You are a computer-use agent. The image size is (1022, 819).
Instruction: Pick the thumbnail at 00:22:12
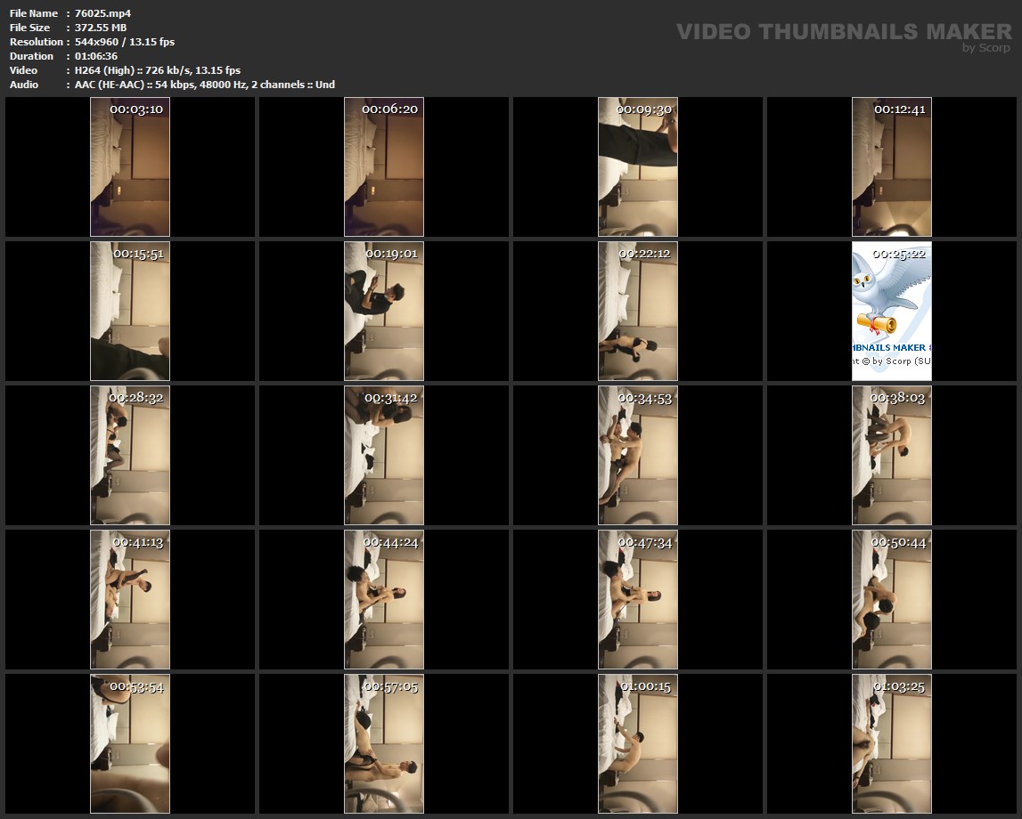(x=638, y=311)
